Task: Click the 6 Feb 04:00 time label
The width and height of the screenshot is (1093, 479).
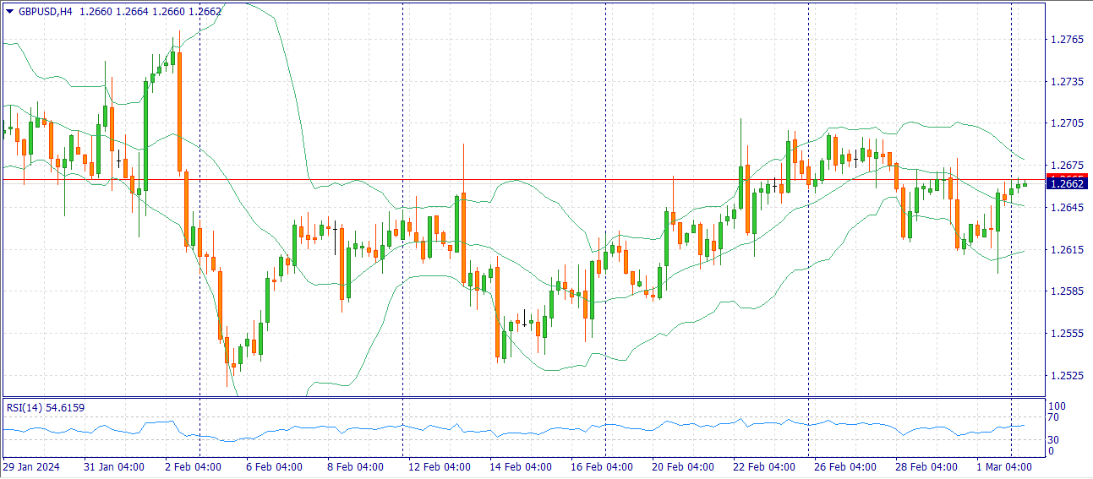Action: coord(274,467)
